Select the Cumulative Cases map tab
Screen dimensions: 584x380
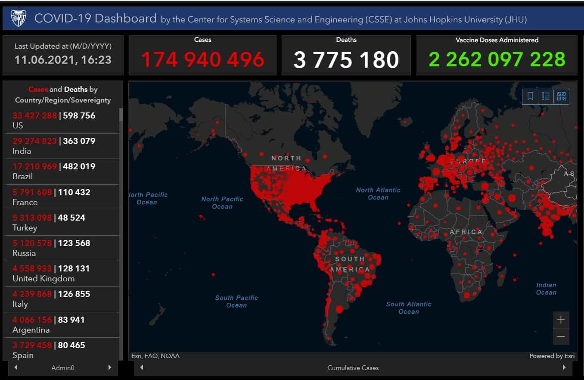point(353,368)
